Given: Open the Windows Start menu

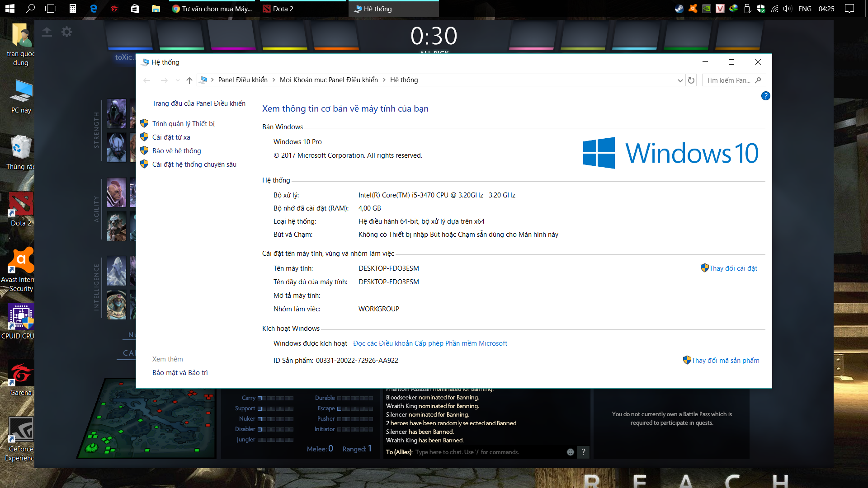Looking at the screenshot, I should click(10, 9).
